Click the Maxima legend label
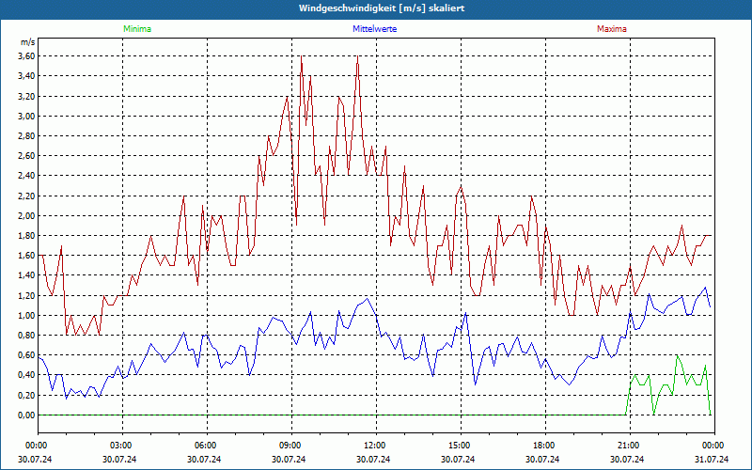Viewport: 752px width, 470px height. tap(612, 29)
